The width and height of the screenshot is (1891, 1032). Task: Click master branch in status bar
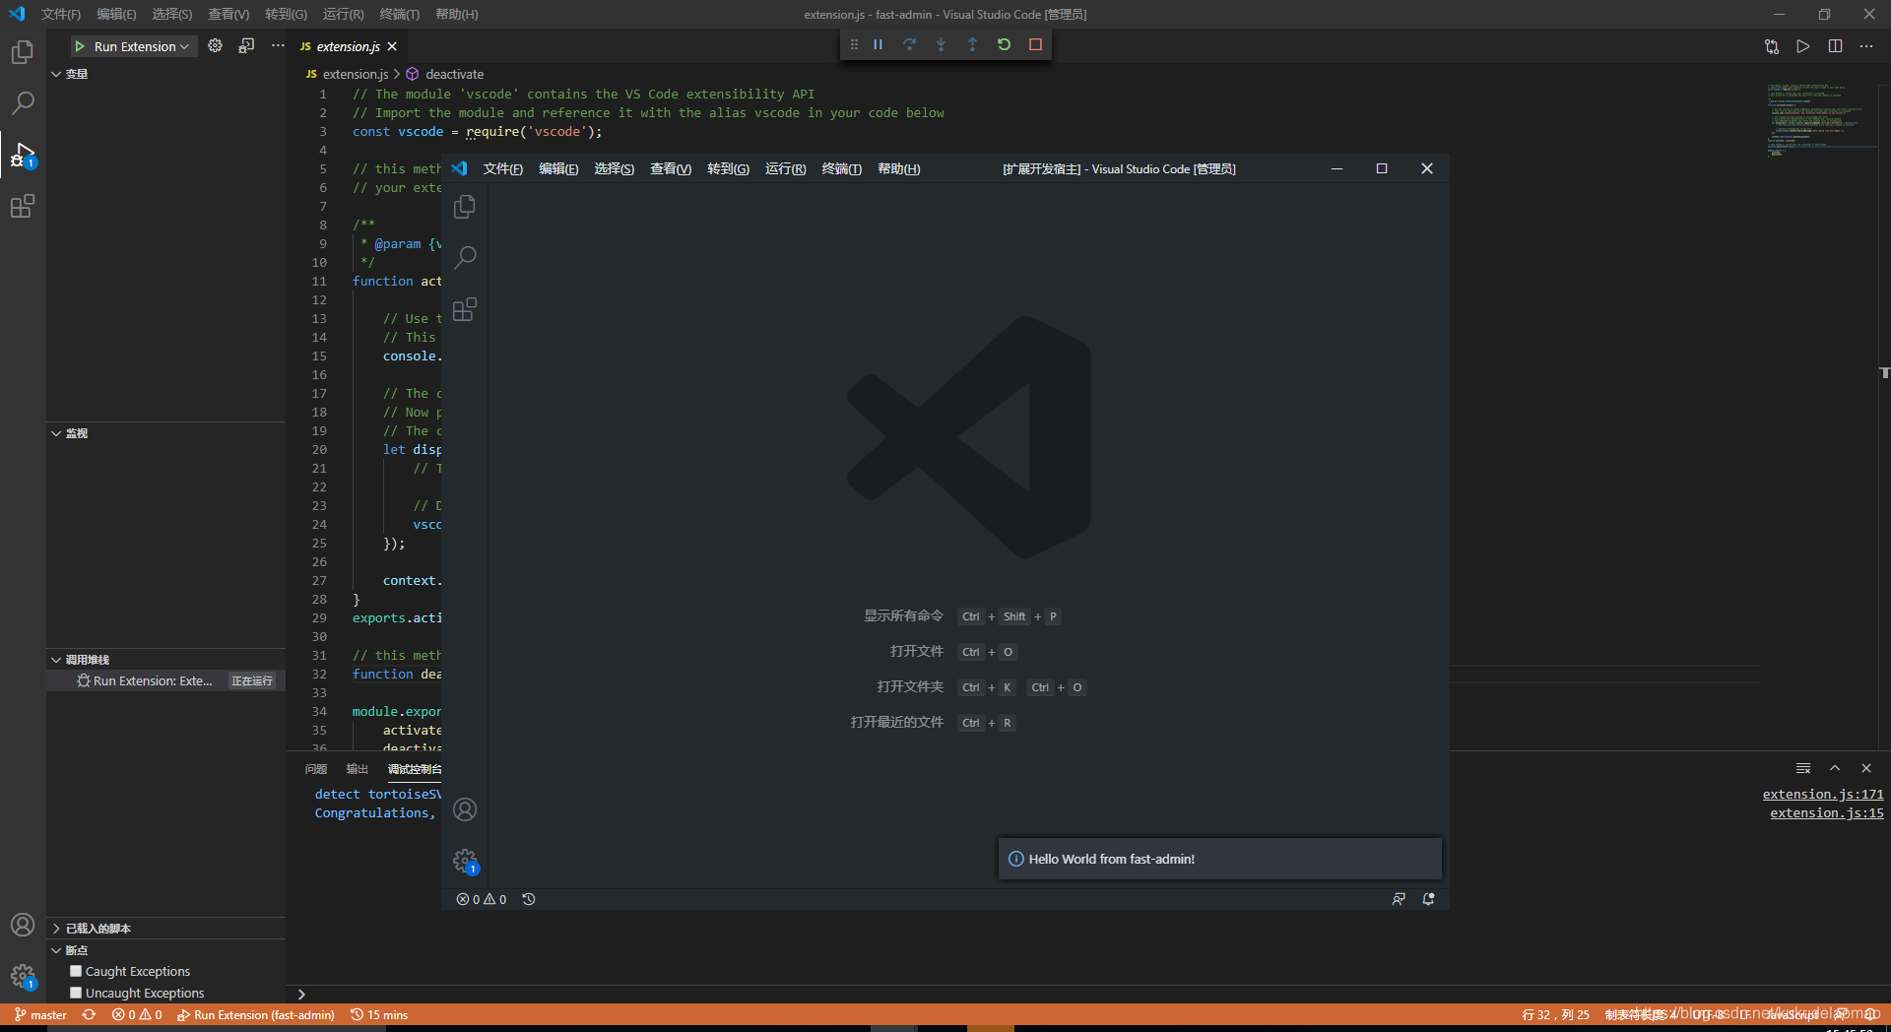coord(40,1014)
